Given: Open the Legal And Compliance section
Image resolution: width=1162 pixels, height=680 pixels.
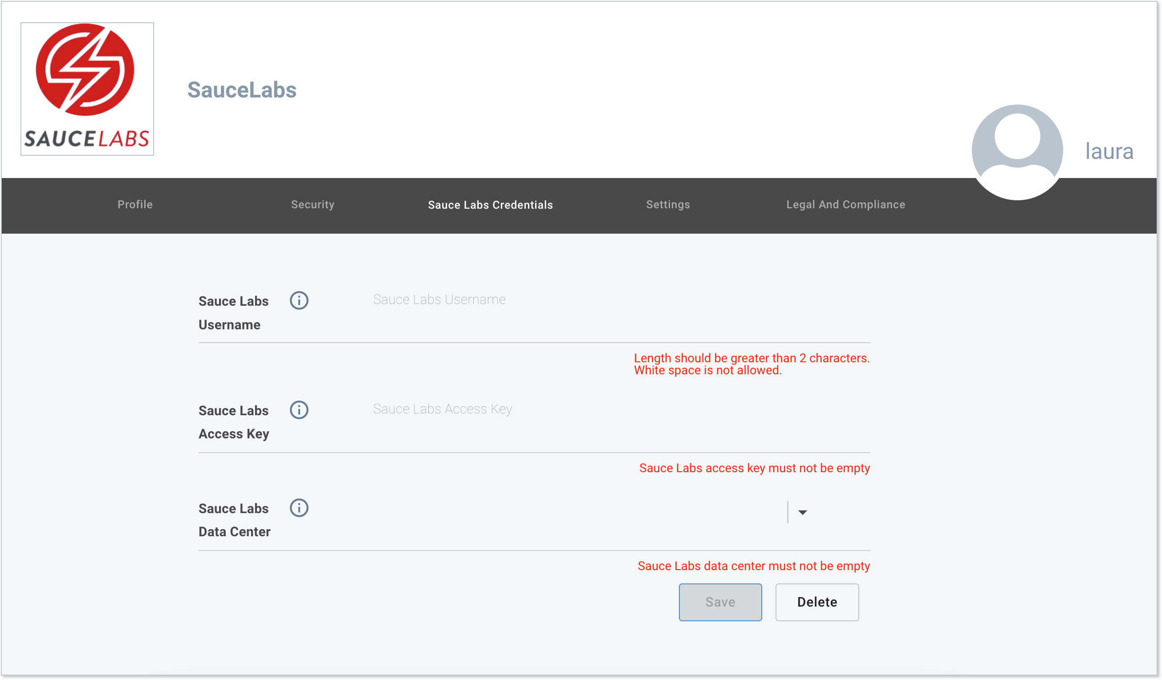Looking at the screenshot, I should pos(845,205).
